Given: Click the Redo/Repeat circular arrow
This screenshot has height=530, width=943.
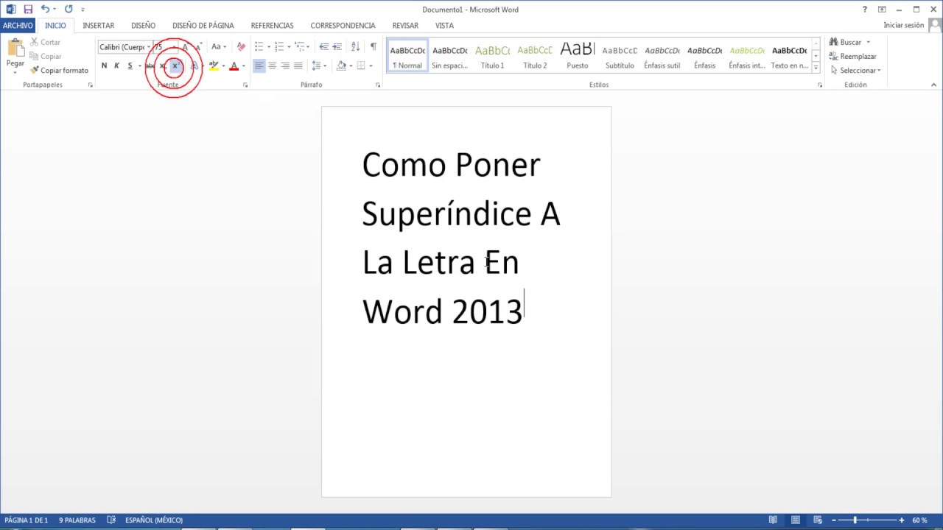Looking at the screenshot, I should (69, 10).
